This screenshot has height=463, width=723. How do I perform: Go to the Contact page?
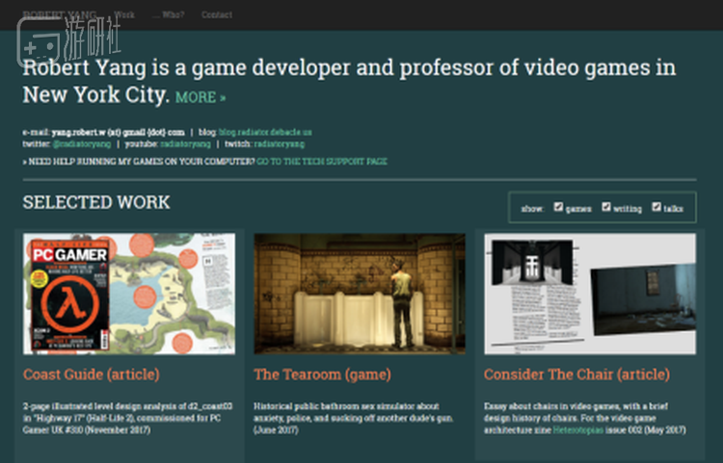(x=217, y=14)
